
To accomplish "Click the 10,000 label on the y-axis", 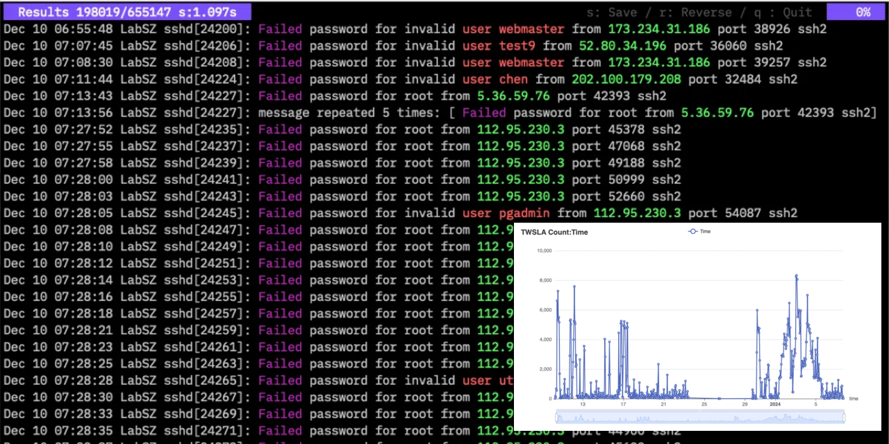I will 540,250.
